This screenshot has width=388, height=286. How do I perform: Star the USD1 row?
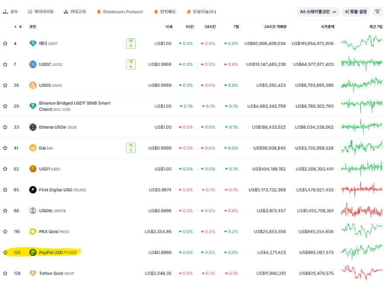pyautogui.click(x=5, y=169)
